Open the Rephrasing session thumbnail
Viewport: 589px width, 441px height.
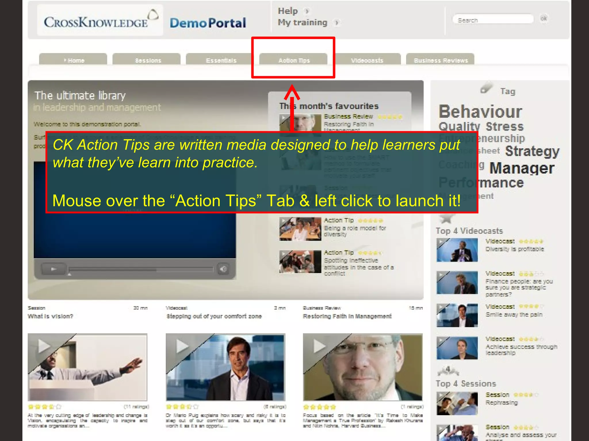457,403
